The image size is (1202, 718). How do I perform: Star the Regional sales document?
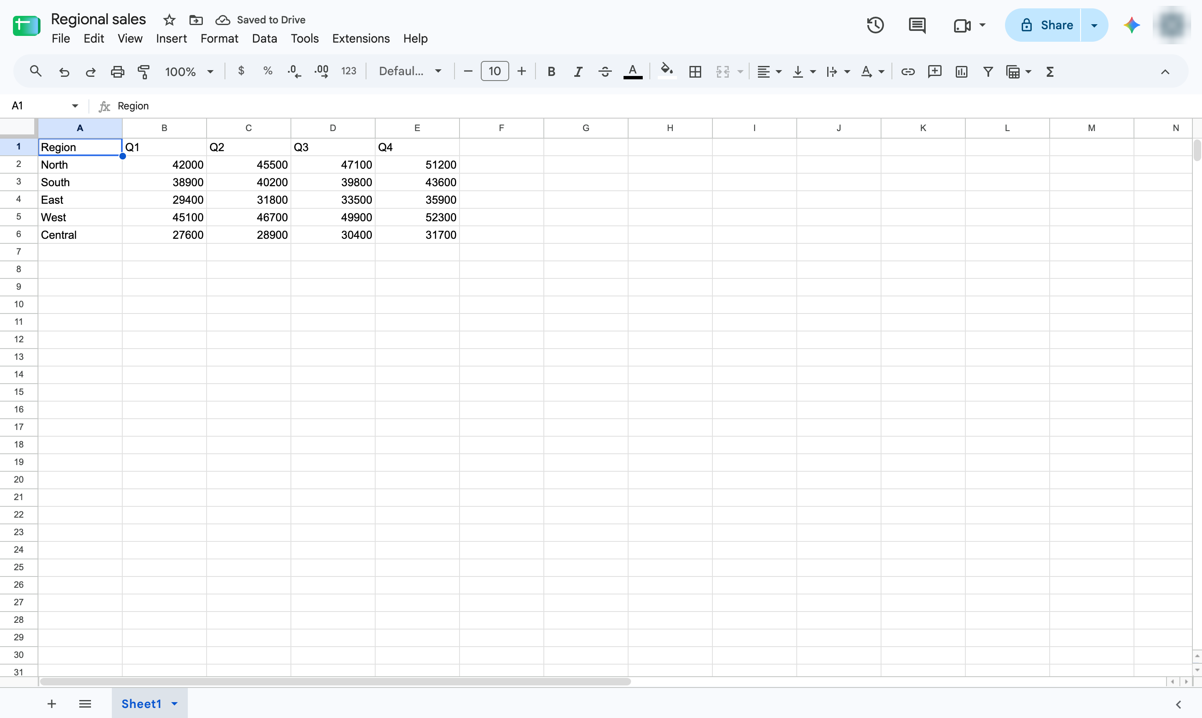(x=169, y=20)
